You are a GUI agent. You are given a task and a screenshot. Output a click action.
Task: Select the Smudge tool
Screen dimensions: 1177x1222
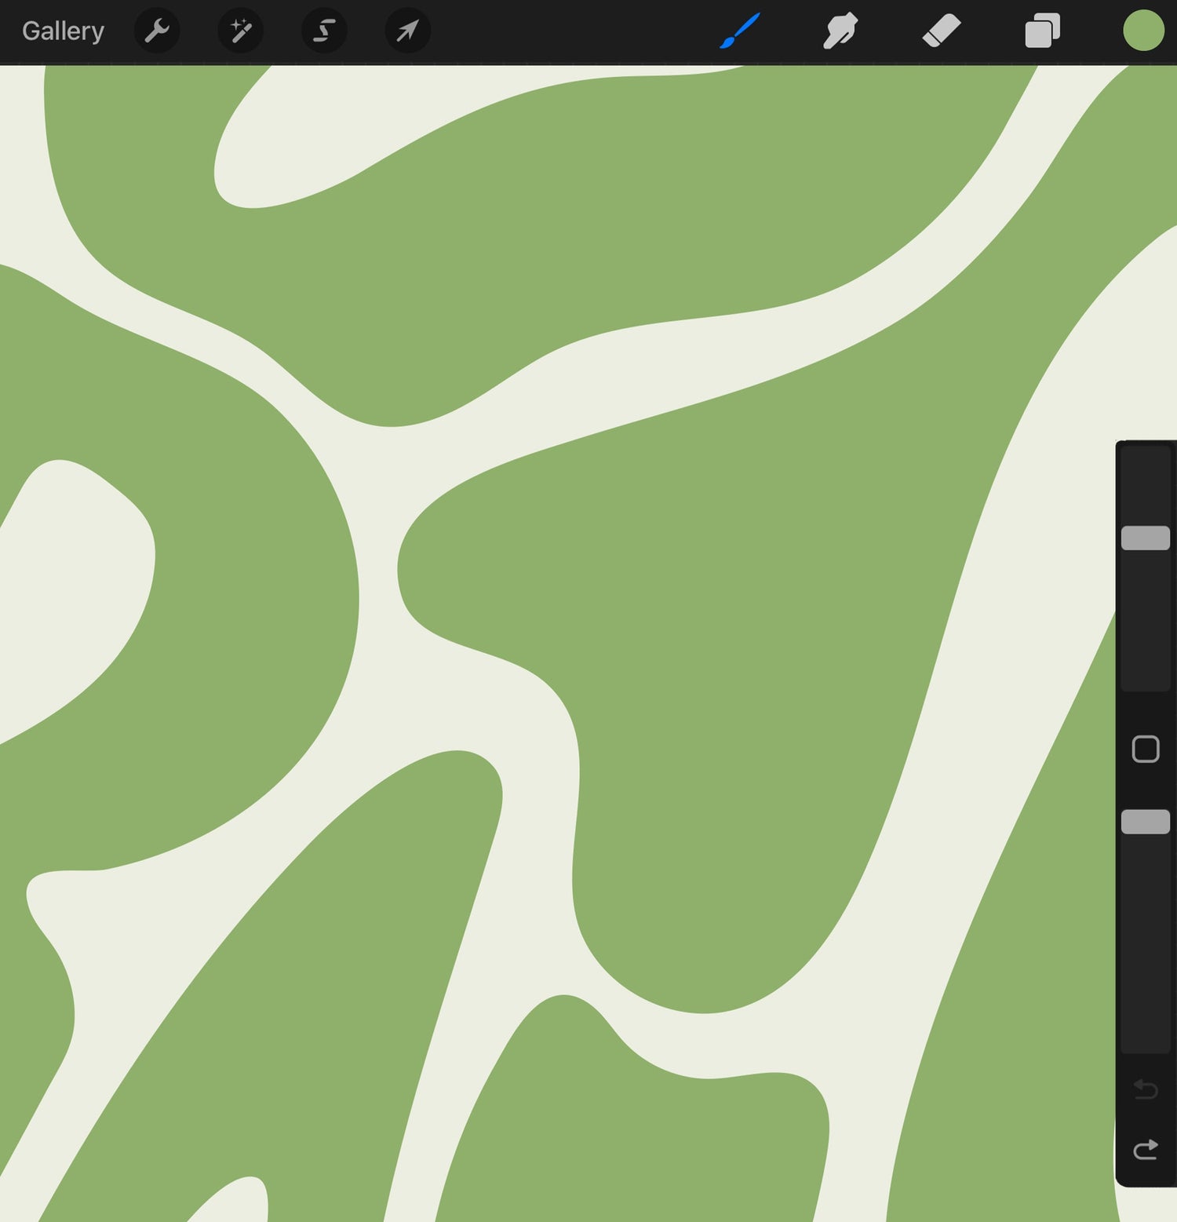(840, 31)
